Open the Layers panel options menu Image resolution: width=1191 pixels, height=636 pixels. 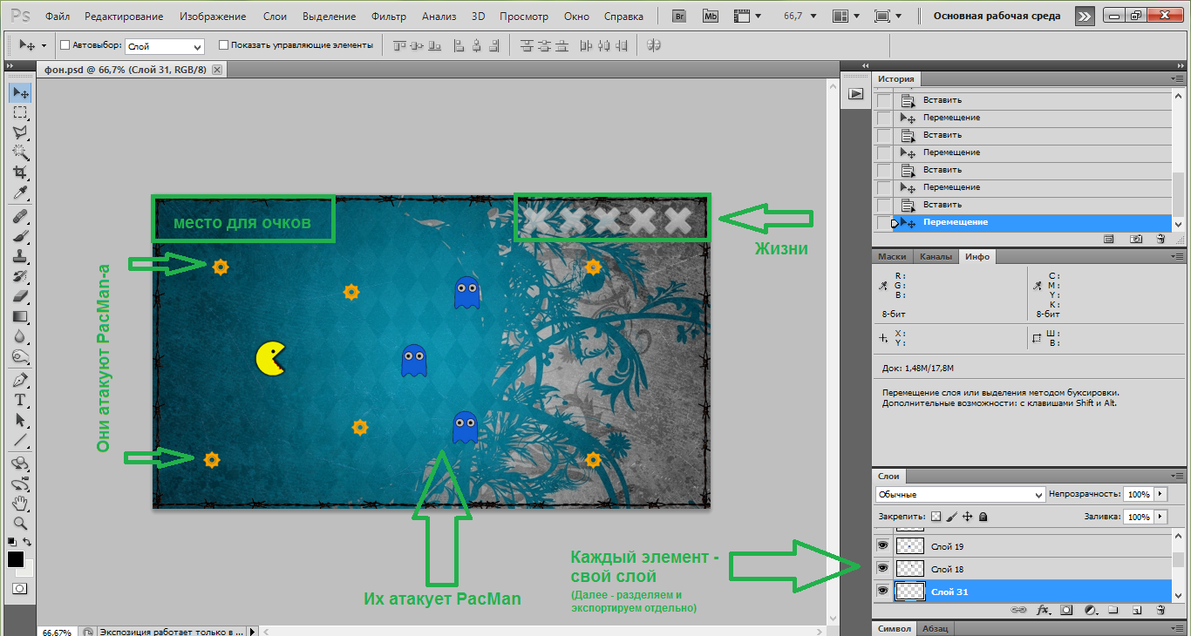click(x=1177, y=476)
